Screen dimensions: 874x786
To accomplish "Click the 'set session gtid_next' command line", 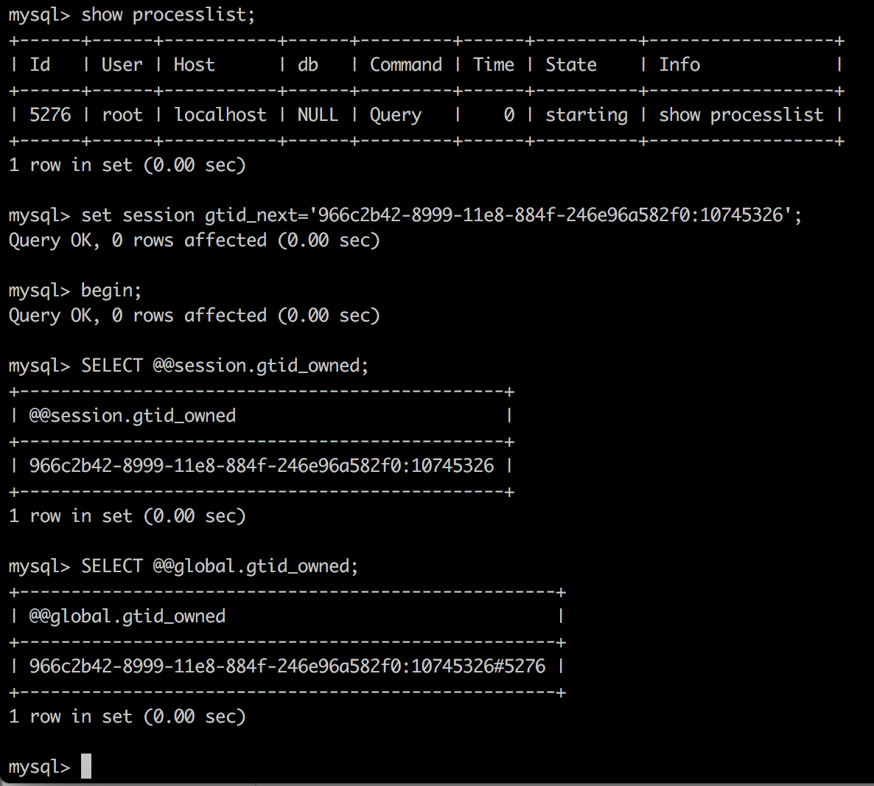I will [441, 215].
